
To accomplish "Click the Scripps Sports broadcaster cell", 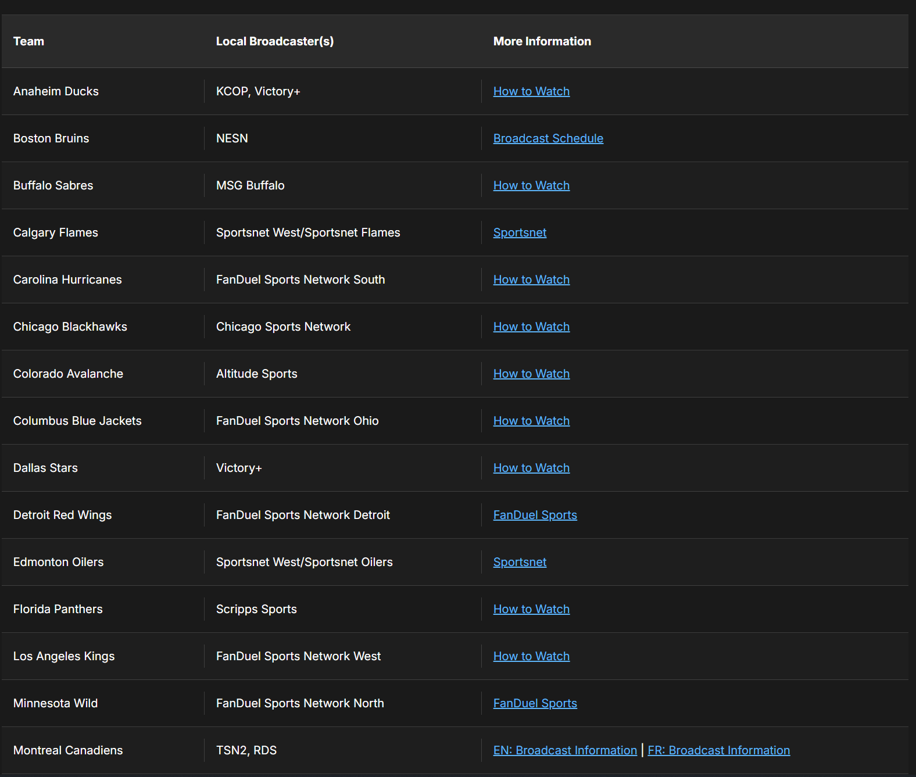I will tap(343, 609).
